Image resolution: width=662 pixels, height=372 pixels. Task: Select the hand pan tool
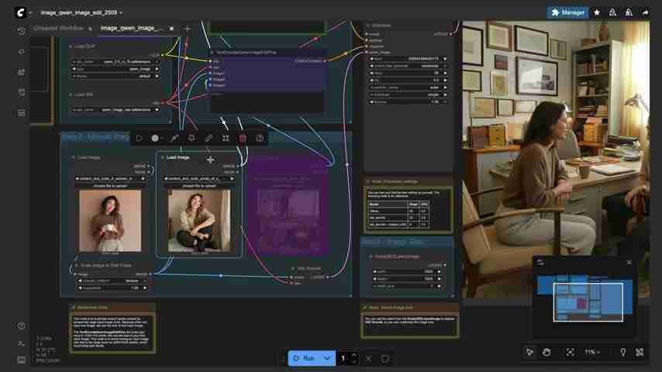[x=546, y=352]
